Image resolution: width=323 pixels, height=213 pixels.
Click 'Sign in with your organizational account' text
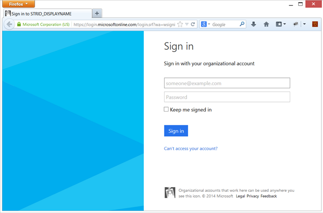tap(209, 64)
